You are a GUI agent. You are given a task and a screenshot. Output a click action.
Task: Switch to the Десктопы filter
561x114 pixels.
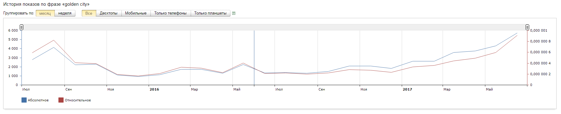coord(109,13)
